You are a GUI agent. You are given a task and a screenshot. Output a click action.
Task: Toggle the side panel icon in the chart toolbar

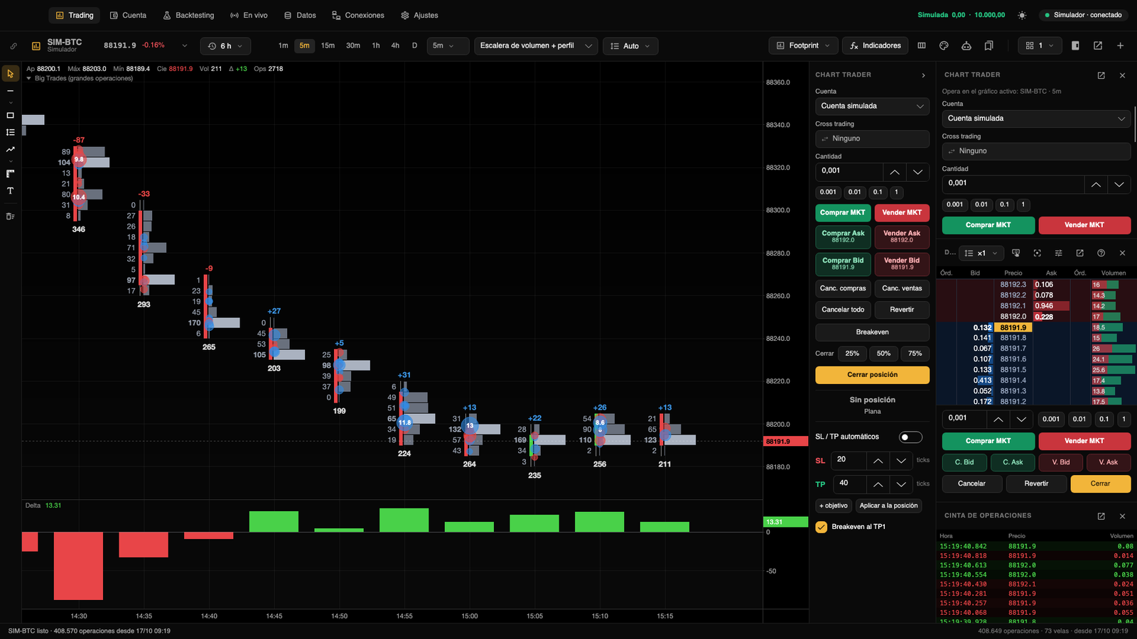coord(1075,45)
